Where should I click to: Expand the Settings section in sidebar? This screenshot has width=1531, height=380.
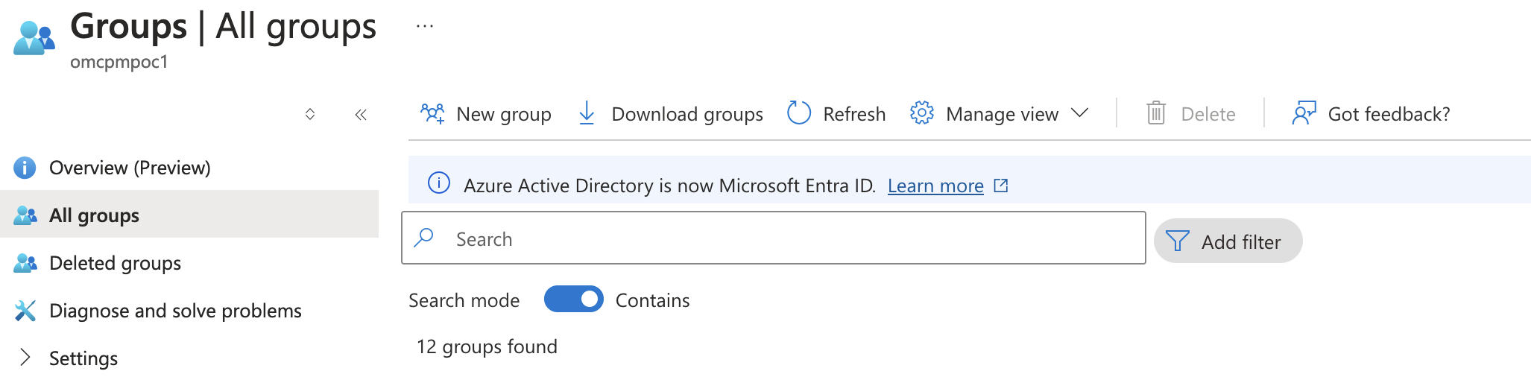[25, 358]
